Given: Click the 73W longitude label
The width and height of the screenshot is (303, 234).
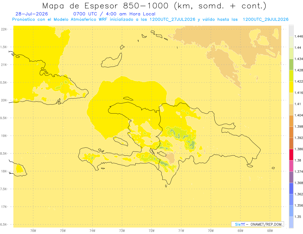Looking at the screenshot, I should pos(122,231).
